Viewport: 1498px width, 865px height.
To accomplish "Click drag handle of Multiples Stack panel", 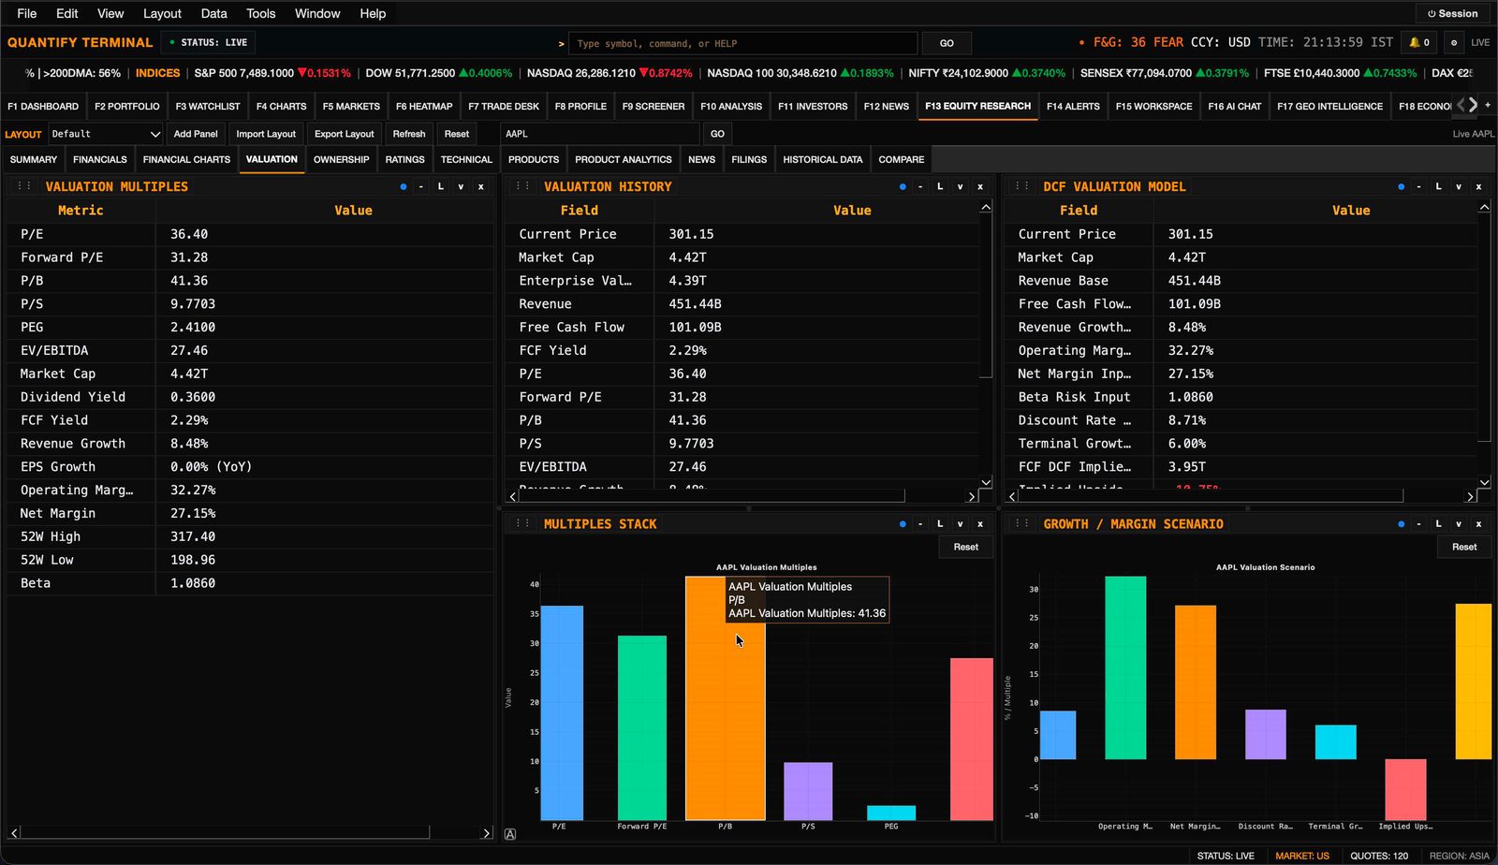I will point(523,524).
